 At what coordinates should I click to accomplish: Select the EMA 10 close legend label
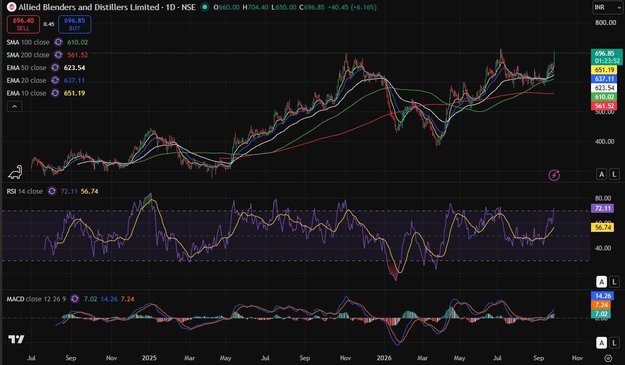coord(27,93)
